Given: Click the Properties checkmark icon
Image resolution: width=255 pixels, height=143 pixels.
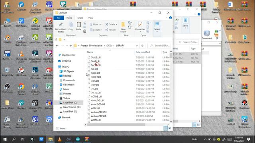Looking at the screenshot, I should [x=140, y=25].
